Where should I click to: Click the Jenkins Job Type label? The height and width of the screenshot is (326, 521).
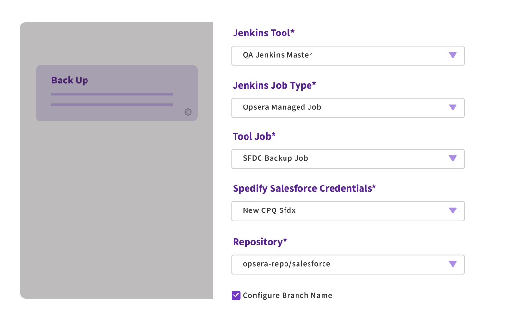[274, 85]
